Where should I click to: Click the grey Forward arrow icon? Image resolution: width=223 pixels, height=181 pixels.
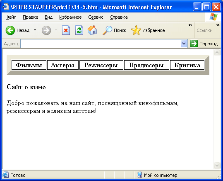pos(46,30)
